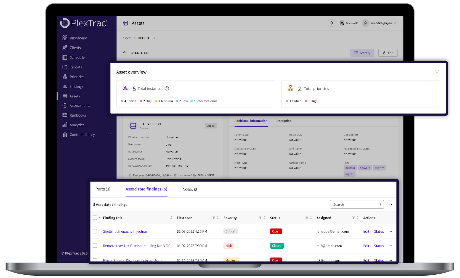Click the Total priorities hierarchy icon
The image size is (460, 278).
pos(290,88)
